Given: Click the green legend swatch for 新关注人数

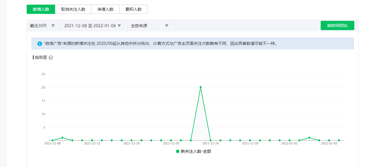Looking at the screenshot, I should [x=178, y=151].
